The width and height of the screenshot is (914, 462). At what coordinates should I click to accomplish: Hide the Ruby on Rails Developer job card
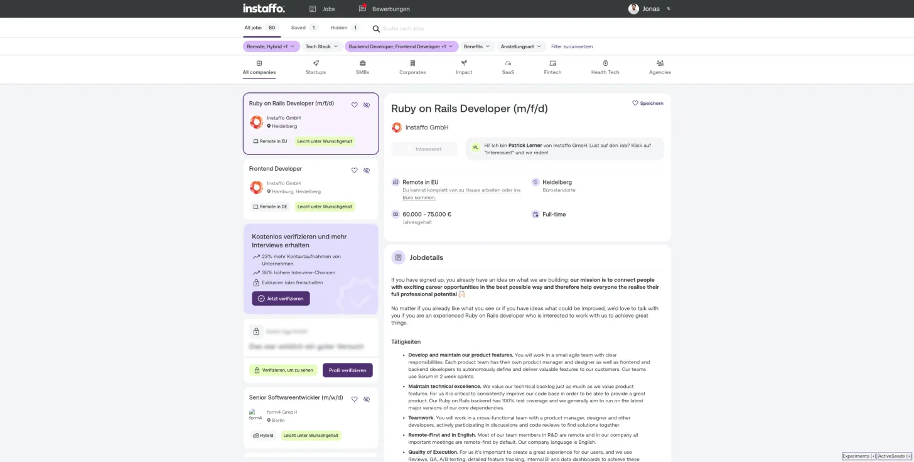367,105
